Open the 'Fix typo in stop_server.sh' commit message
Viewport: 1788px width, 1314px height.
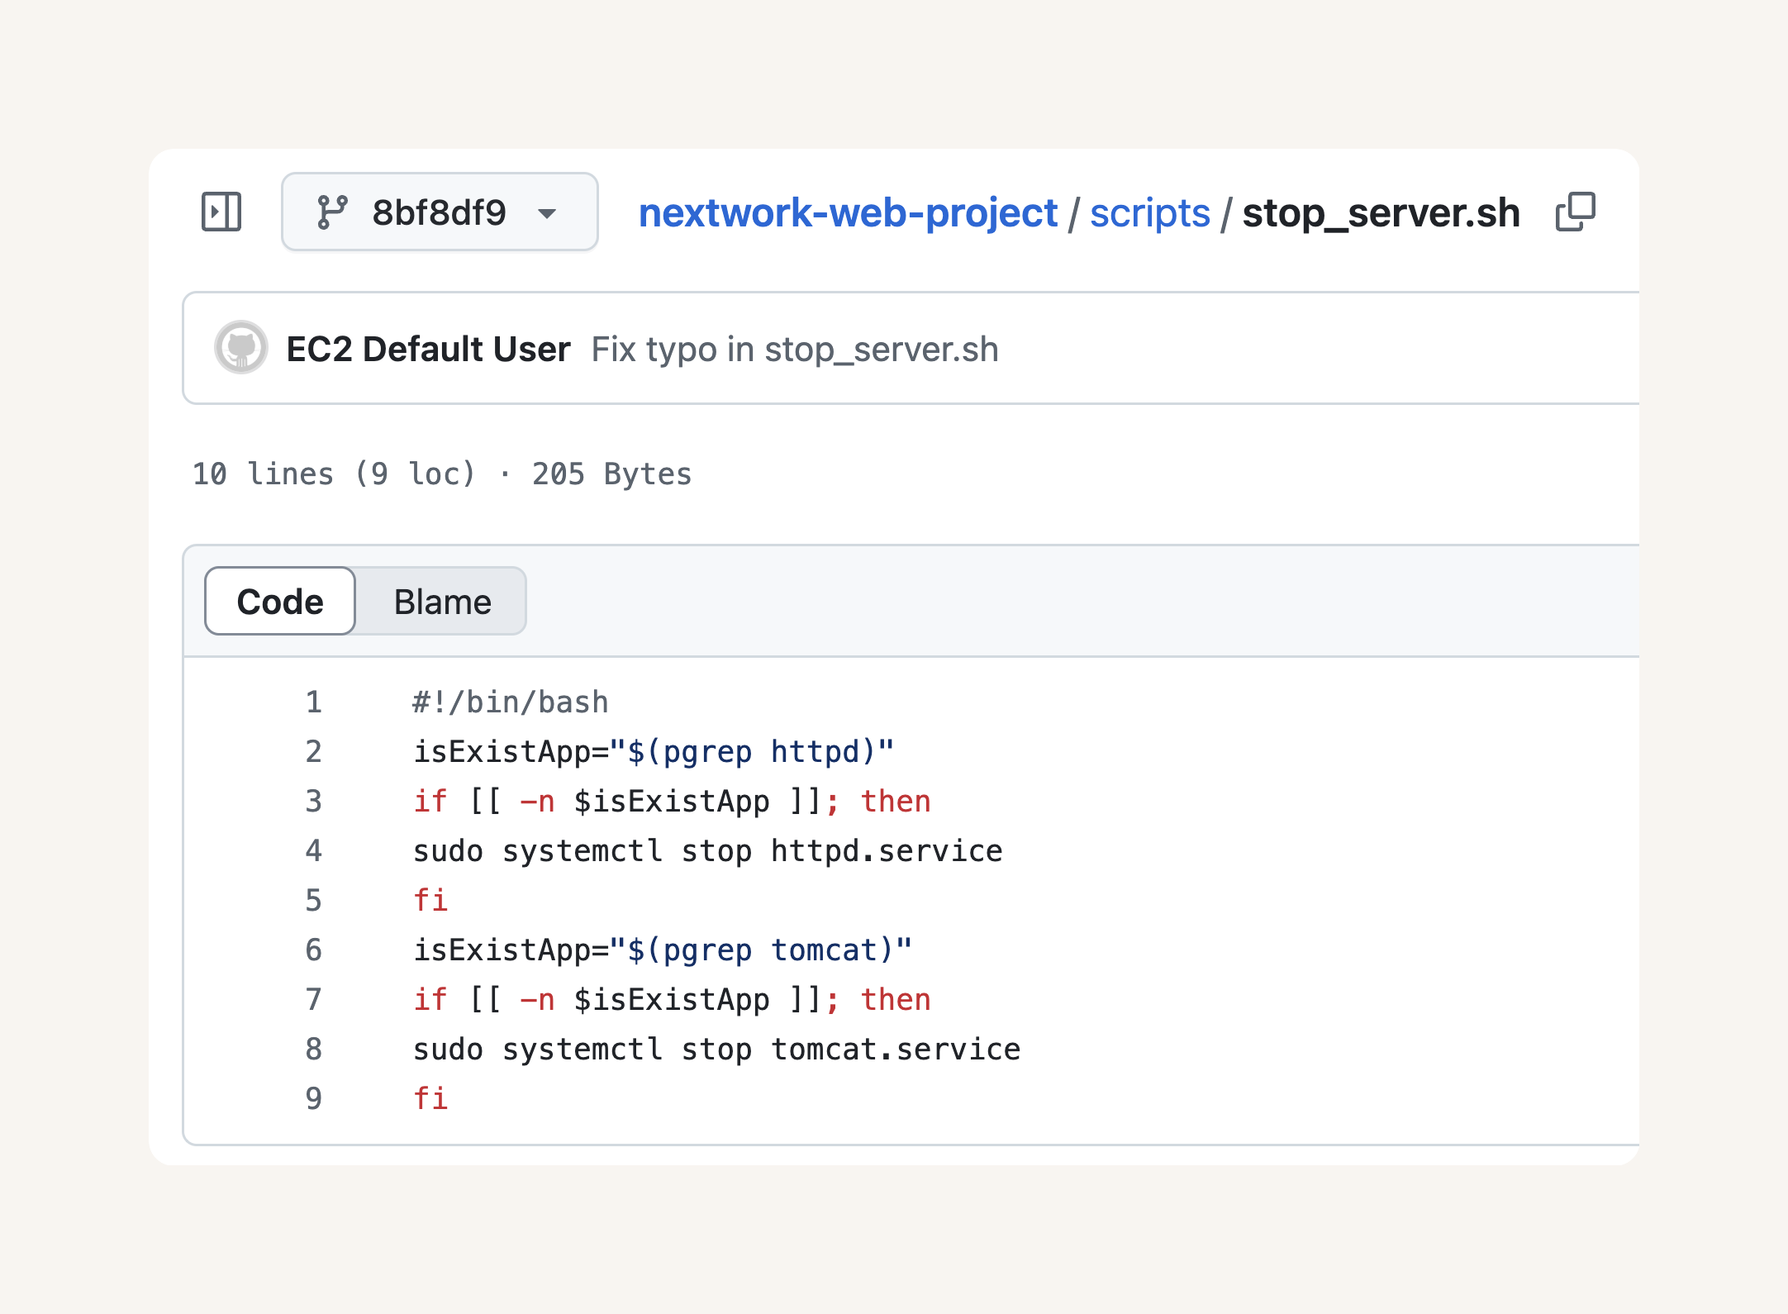pos(795,349)
